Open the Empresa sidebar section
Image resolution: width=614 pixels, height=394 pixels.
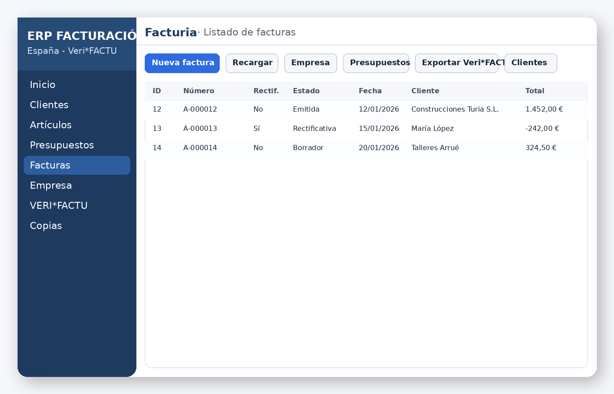(x=51, y=185)
